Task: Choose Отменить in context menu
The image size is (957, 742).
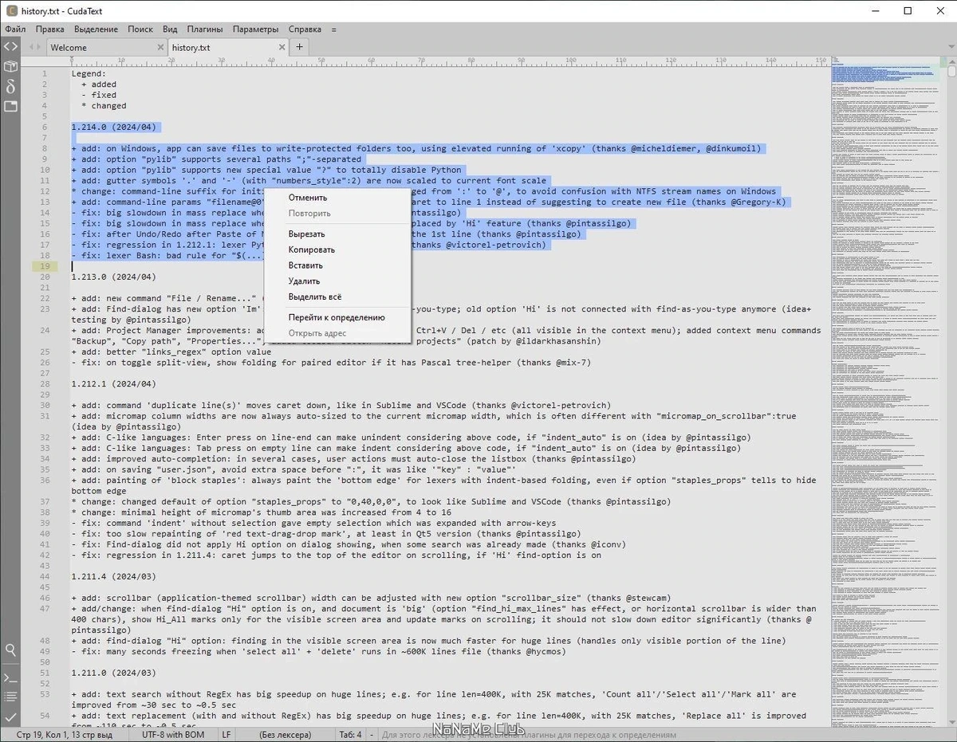Action: 337,198
